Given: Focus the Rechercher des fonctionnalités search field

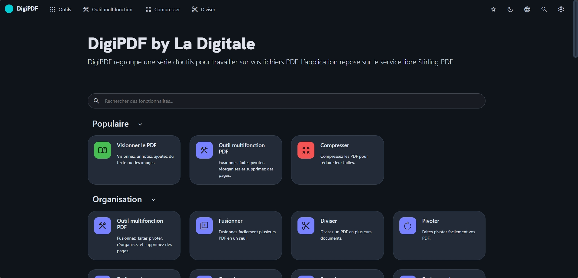Looking at the screenshot, I should tap(286, 101).
